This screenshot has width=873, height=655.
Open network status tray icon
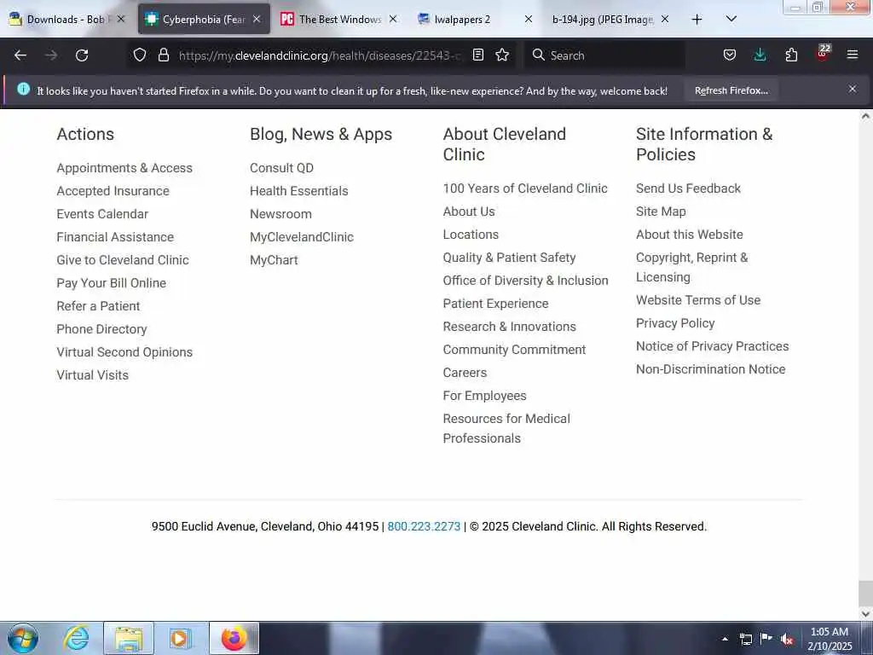pyautogui.click(x=745, y=639)
